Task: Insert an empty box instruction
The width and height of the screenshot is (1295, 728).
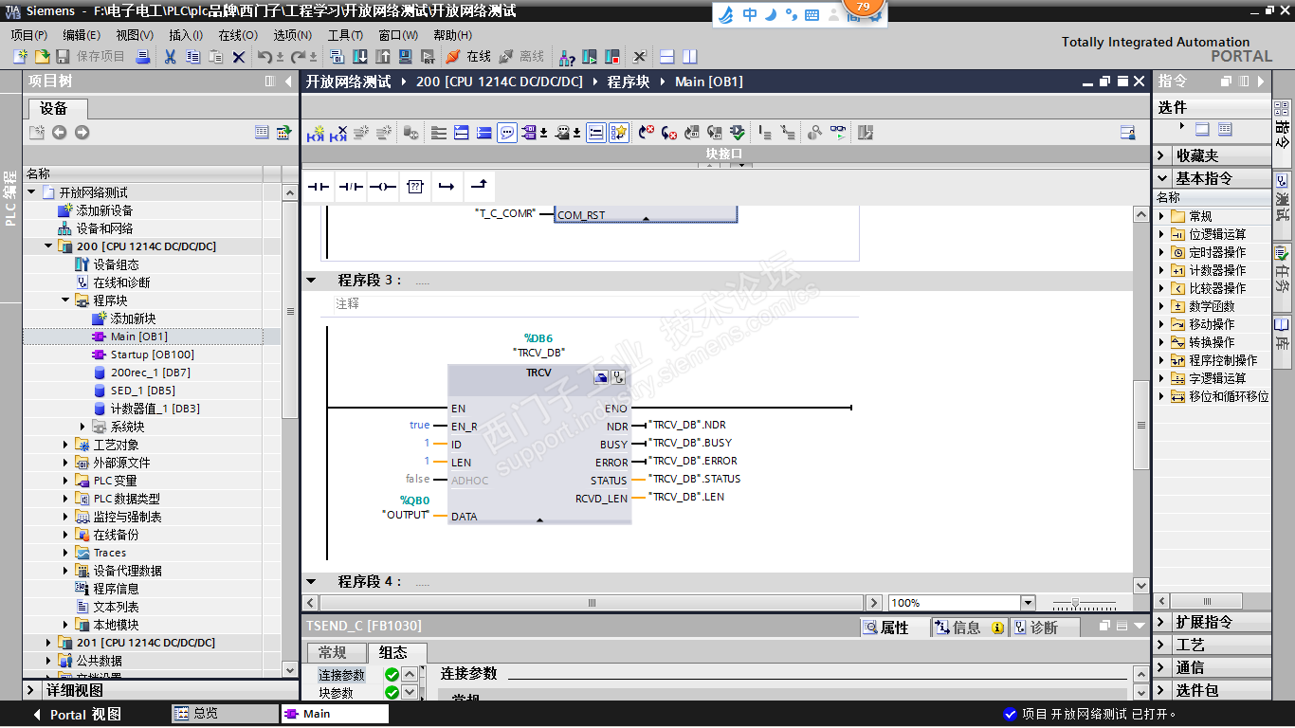Action: (415, 187)
